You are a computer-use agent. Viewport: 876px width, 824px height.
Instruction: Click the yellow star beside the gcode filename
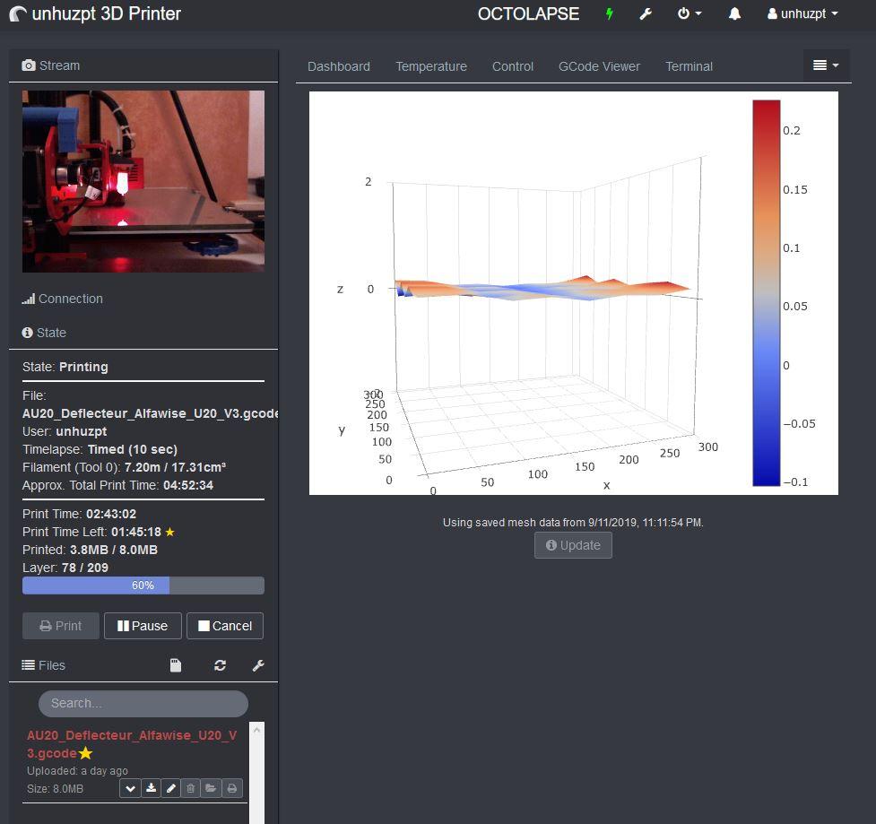(85, 753)
